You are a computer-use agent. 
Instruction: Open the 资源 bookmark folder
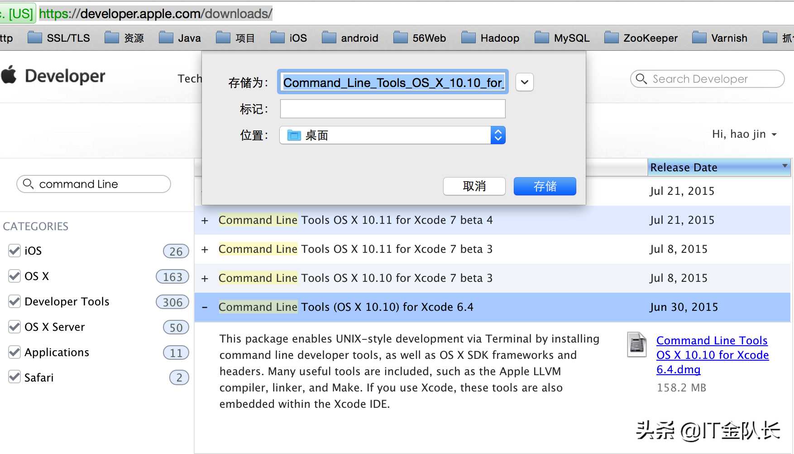[x=124, y=38]
